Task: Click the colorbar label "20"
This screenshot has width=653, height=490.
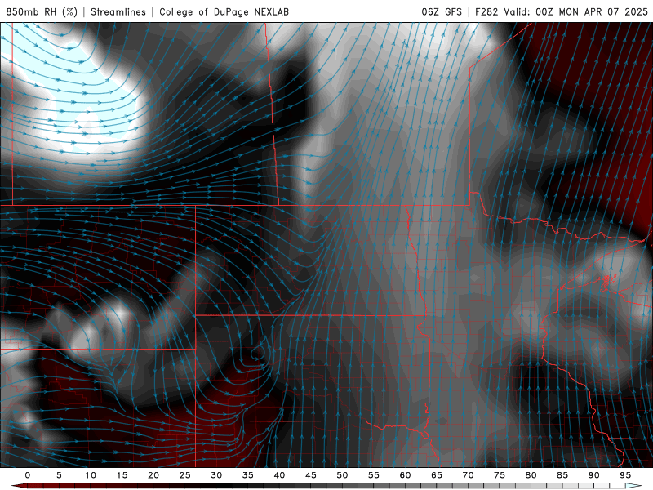Action: pos(153,475)
